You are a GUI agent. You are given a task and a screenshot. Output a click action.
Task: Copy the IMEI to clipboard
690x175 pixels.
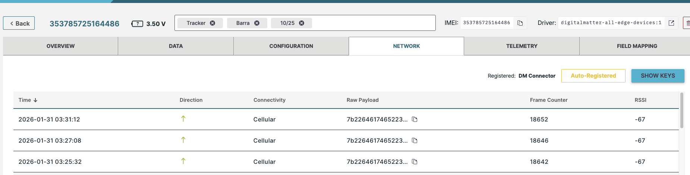520,23
